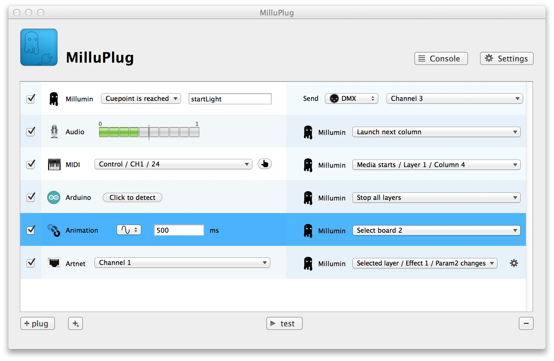Click the MIDI row label
This screenshot has width=554, height=361.
click(x=73, y=165)
